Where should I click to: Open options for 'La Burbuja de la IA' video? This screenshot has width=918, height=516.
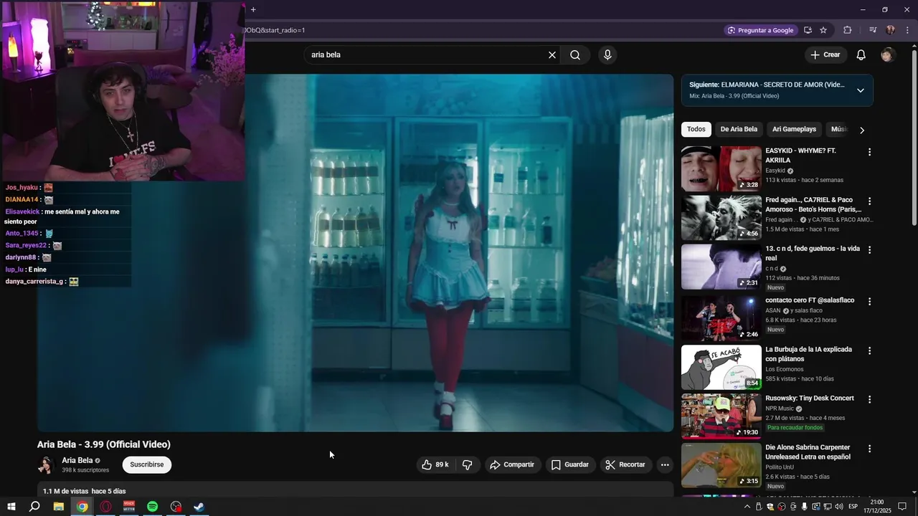coord(869,351)
